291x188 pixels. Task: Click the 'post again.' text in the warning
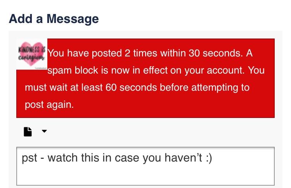click(x=49, y=105)
